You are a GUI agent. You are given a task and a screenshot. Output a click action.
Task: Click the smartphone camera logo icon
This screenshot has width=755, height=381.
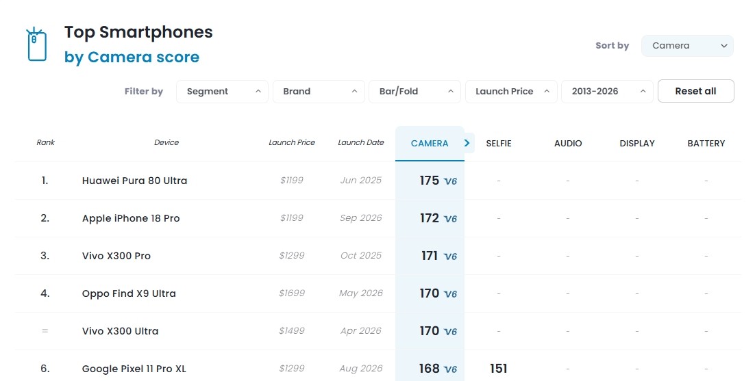point(36,44)
